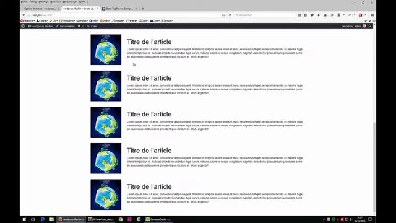Viewport: 396px width, 223px height.
Task: Click third article globe thumbnail
Action: 106,122
